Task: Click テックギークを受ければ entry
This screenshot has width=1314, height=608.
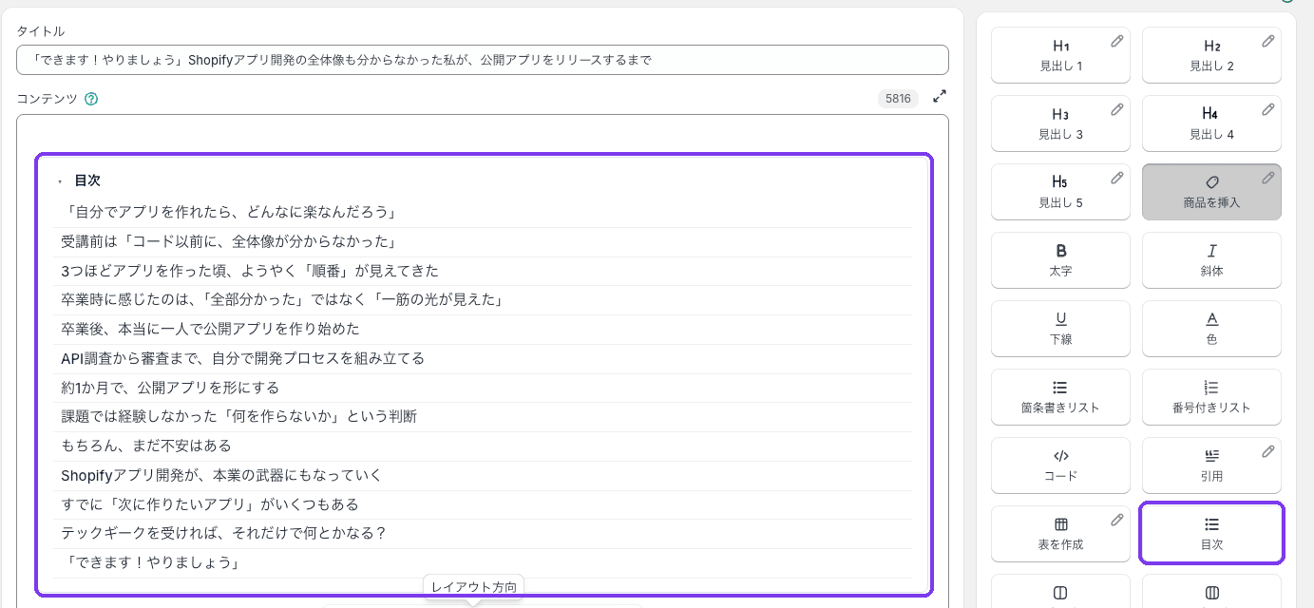Action: 223,533
